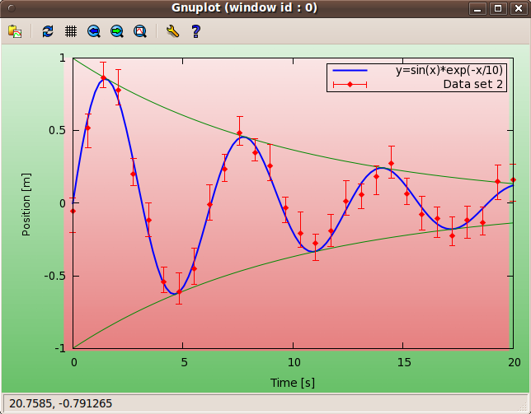Apply previous zoom settings icon
Screen dimensions: 531x414
[x=94, y=31]
